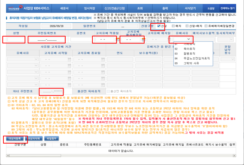Open calendar icon for 고지유예 적용일
This screenshot has height=165, width=244.
coord(118,39)
